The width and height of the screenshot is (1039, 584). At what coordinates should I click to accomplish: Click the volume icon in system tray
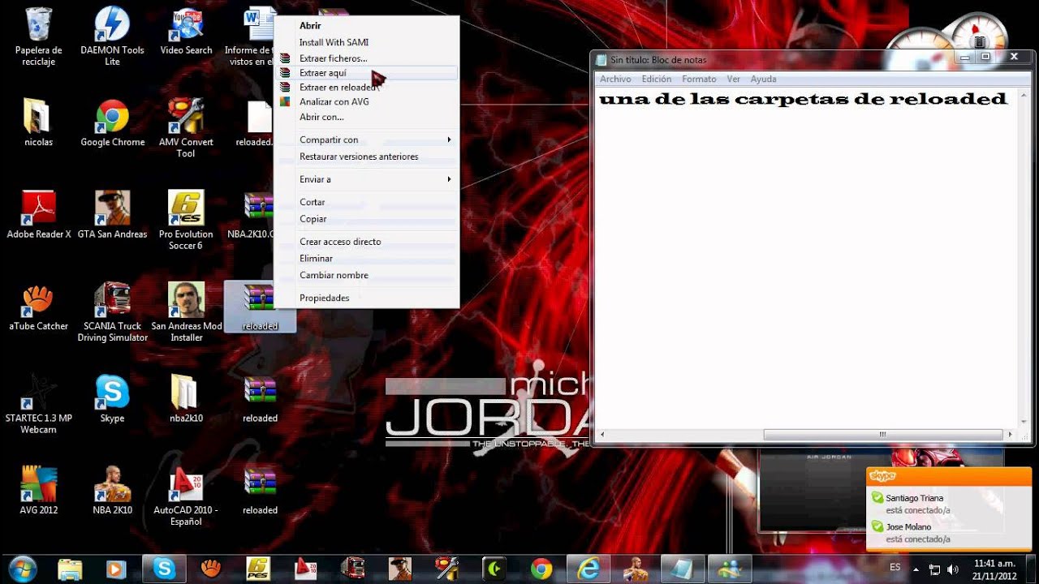(952, 569)
